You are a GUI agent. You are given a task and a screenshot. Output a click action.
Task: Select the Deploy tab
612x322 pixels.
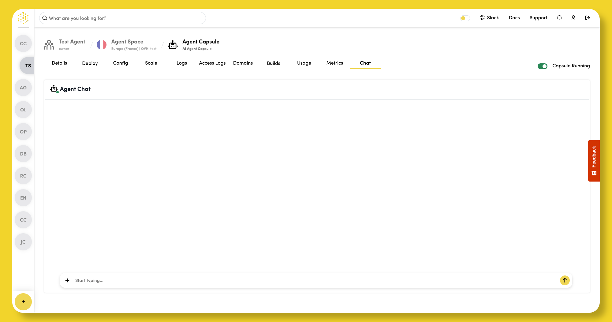pyautogui.click(x=90, y=63)
